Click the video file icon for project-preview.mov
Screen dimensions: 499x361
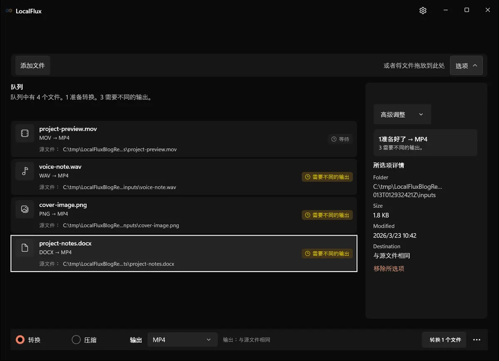25,133
